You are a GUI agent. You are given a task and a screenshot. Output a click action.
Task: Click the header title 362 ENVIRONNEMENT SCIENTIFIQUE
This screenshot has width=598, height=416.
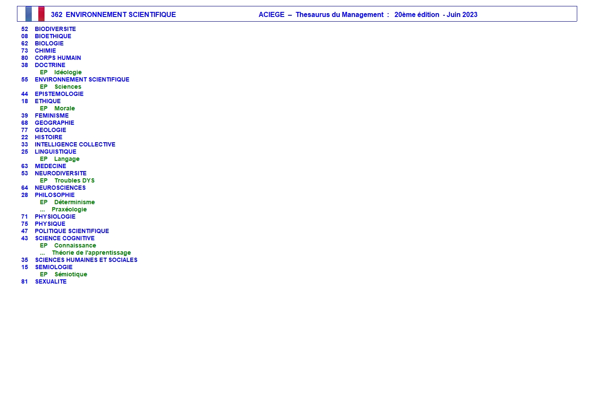[x=113, y=14]
